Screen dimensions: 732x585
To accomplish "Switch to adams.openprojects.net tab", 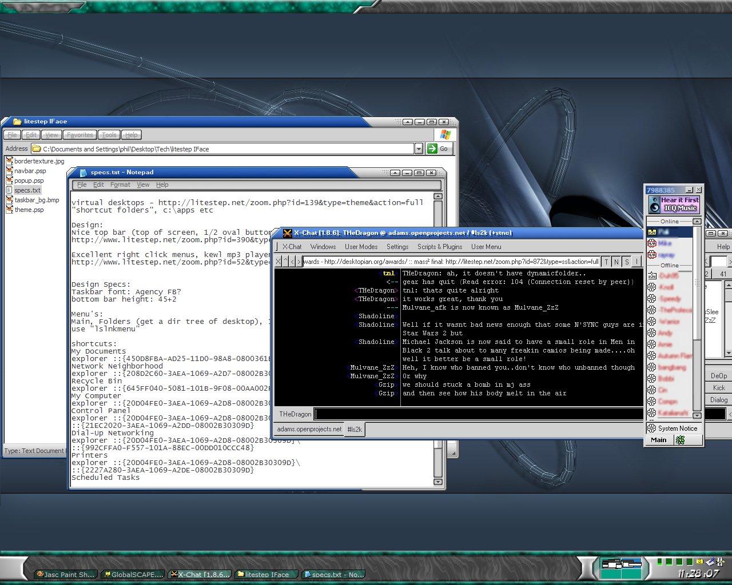I will 309,429.
